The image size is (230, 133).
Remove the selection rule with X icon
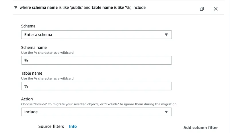pos(216,9)
